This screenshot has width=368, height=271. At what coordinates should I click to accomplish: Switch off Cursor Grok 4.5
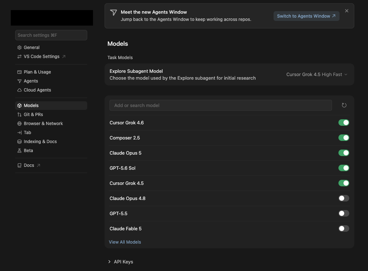click(344, 183)
